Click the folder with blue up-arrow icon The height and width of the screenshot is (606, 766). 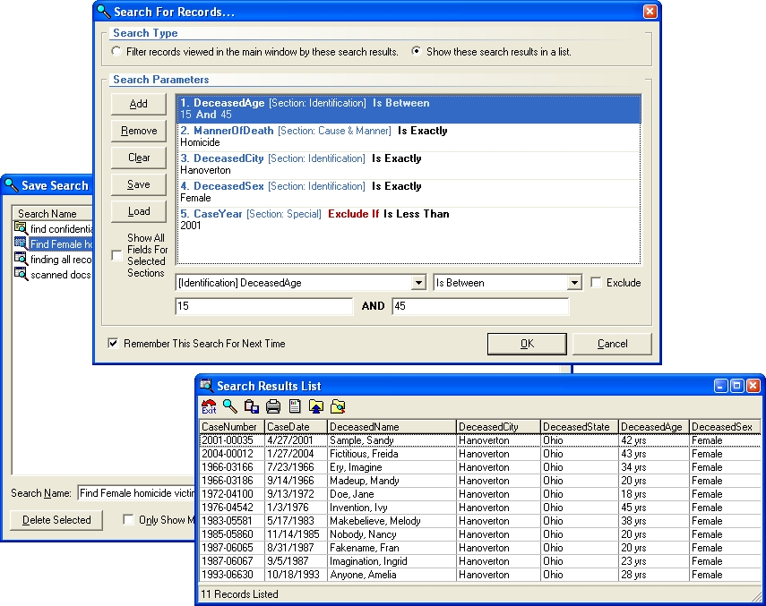(316, 406)
